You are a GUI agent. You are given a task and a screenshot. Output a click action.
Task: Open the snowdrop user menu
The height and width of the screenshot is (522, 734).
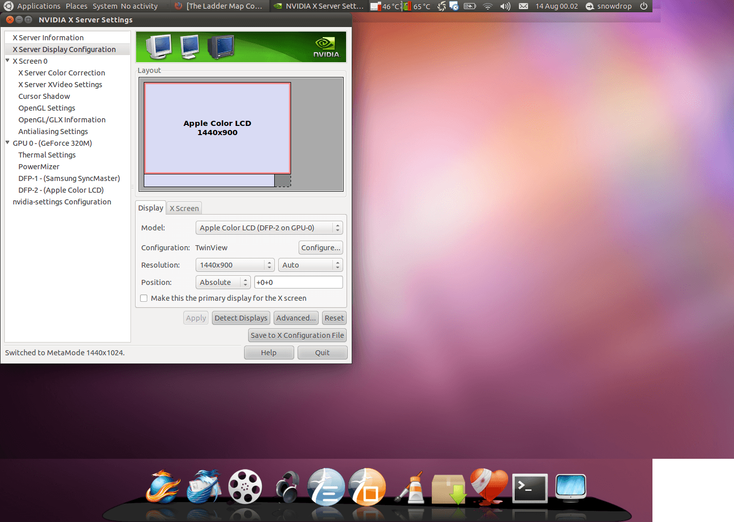click(609, 6)
